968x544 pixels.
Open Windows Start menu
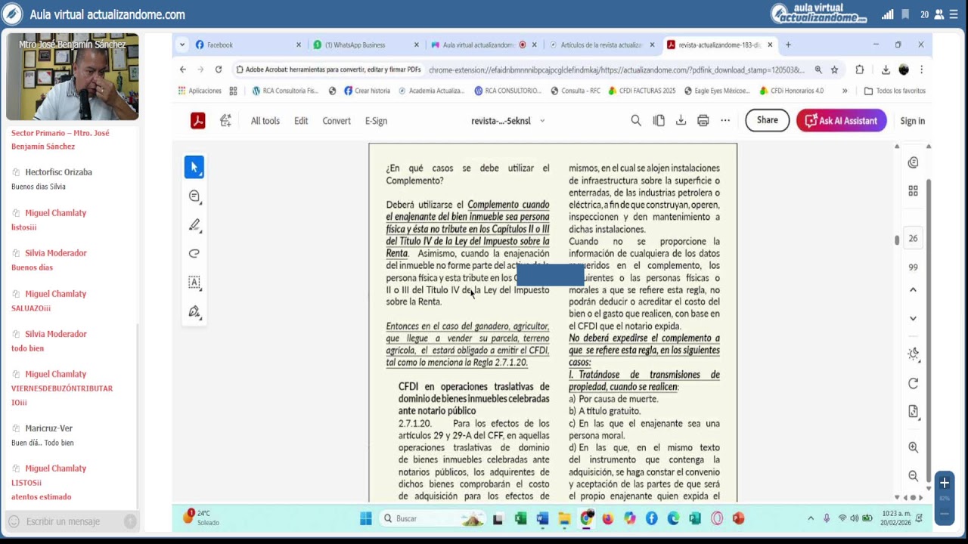pos(366,518)
